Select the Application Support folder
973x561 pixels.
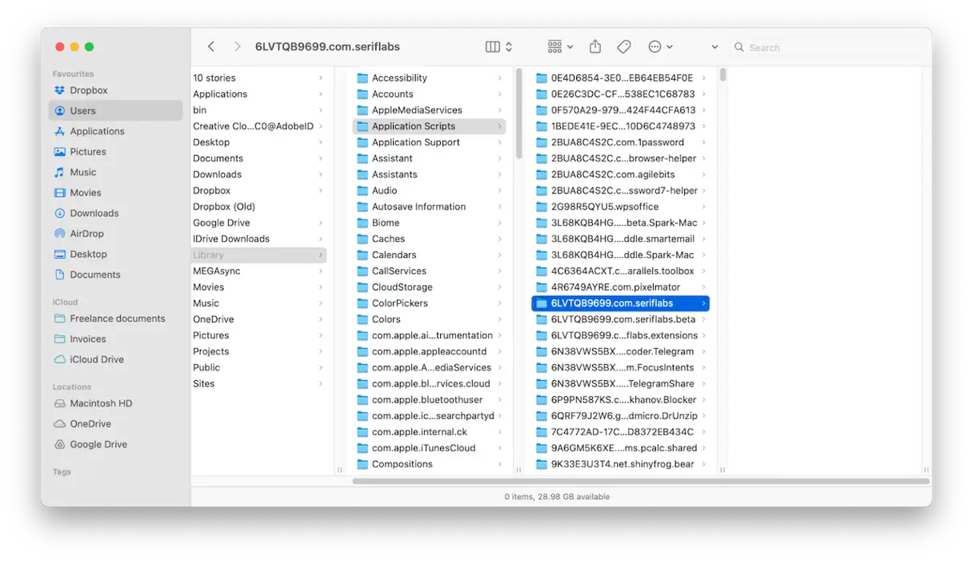pyautogui.click(x=429, y=142)
